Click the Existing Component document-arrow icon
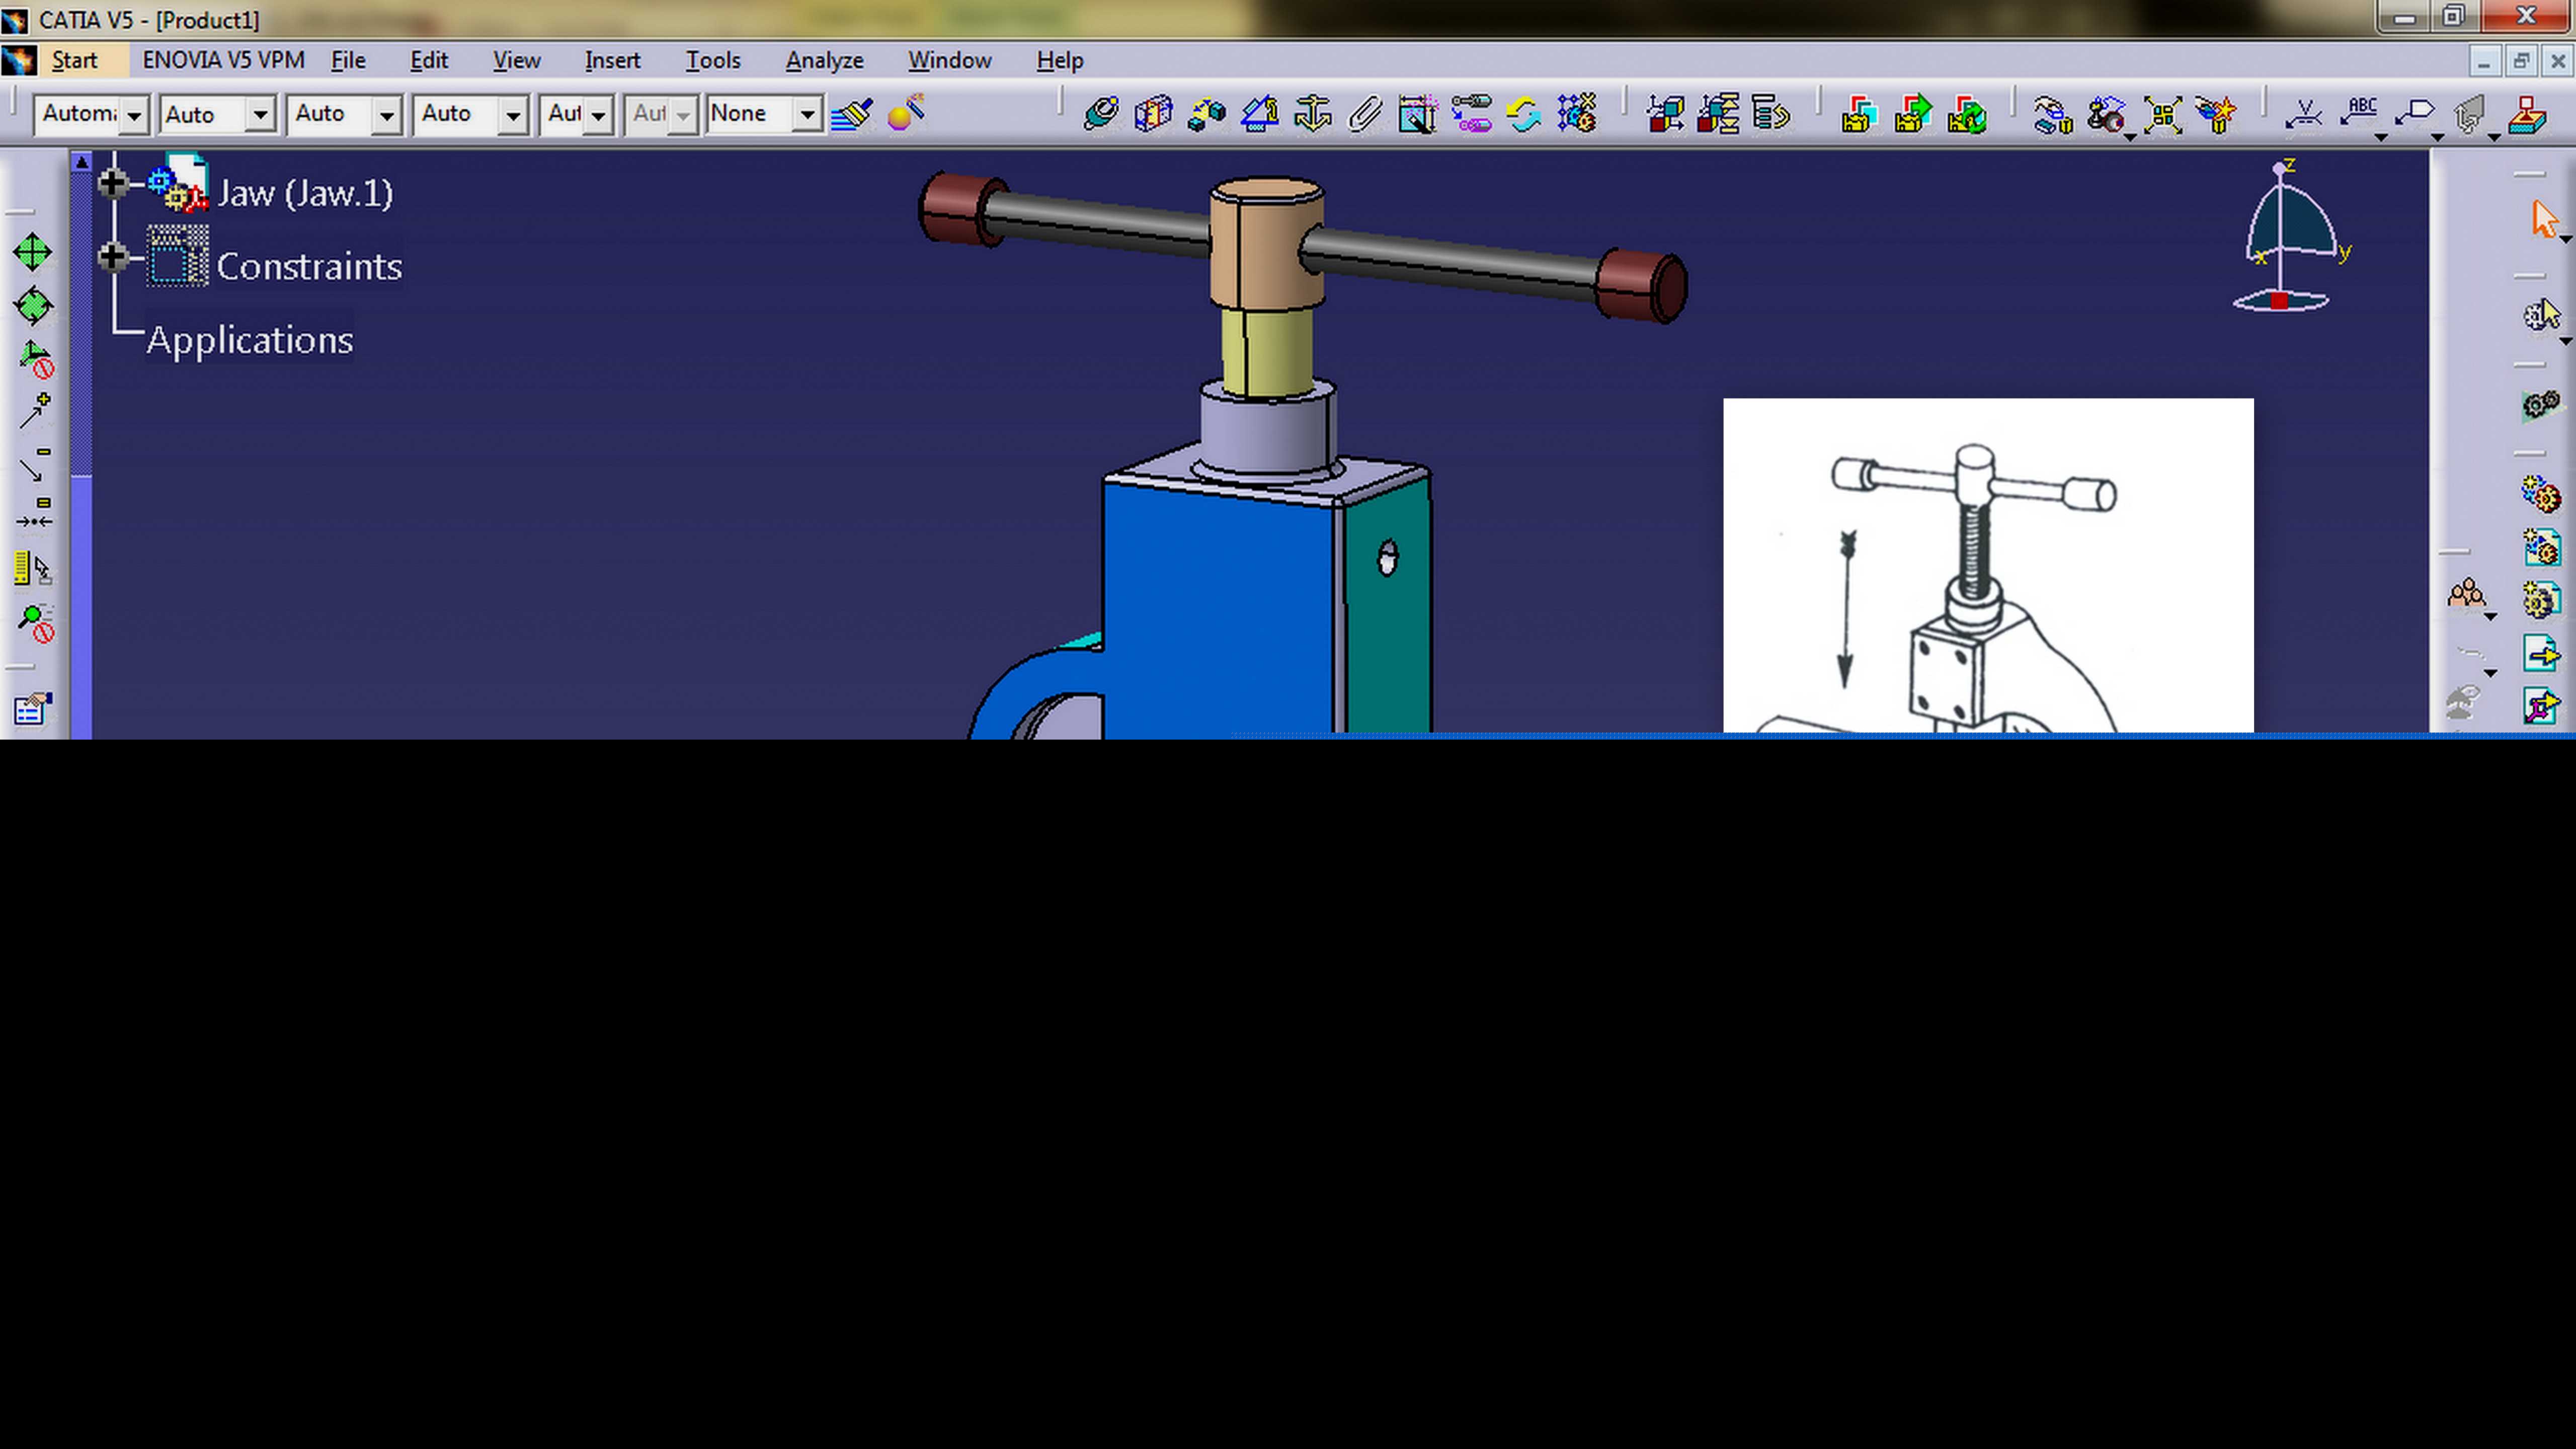This screenshot has width=2576, height=1449. pos(2541,654)
